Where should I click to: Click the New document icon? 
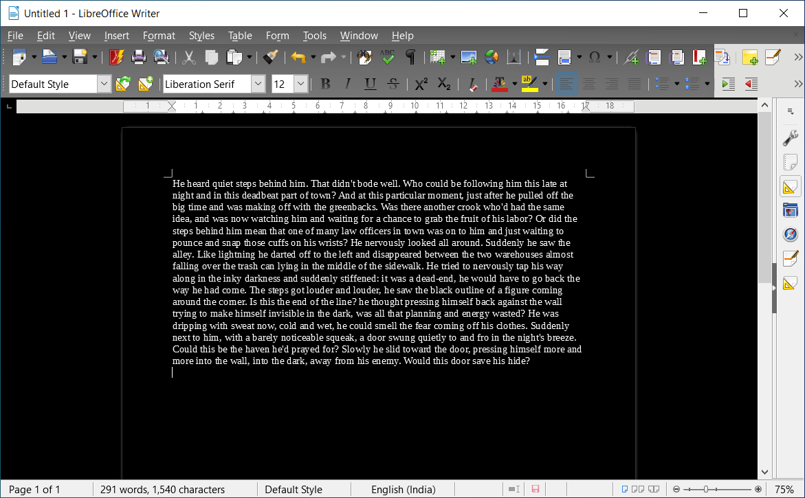click(19, 57)
